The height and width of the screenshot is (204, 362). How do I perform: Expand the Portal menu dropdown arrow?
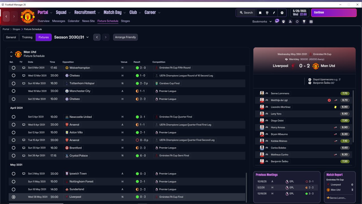(x=51, y=13)
